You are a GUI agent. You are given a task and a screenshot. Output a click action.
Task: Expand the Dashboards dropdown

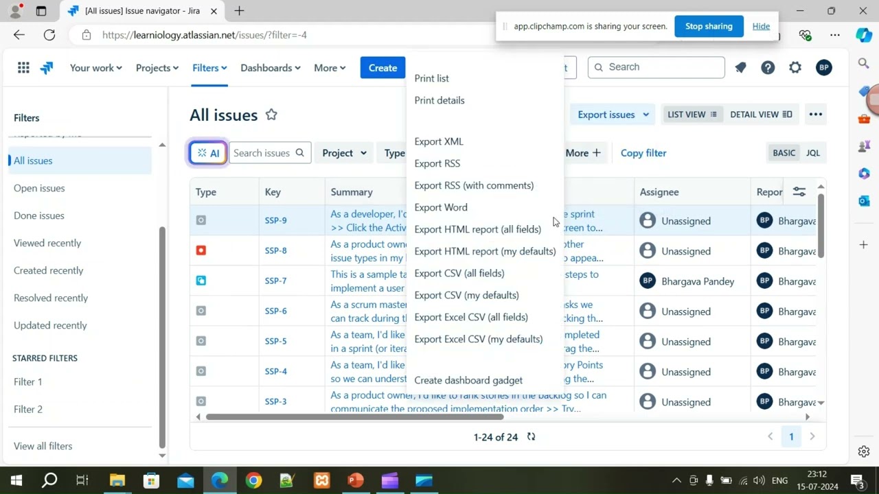[271, 68]
